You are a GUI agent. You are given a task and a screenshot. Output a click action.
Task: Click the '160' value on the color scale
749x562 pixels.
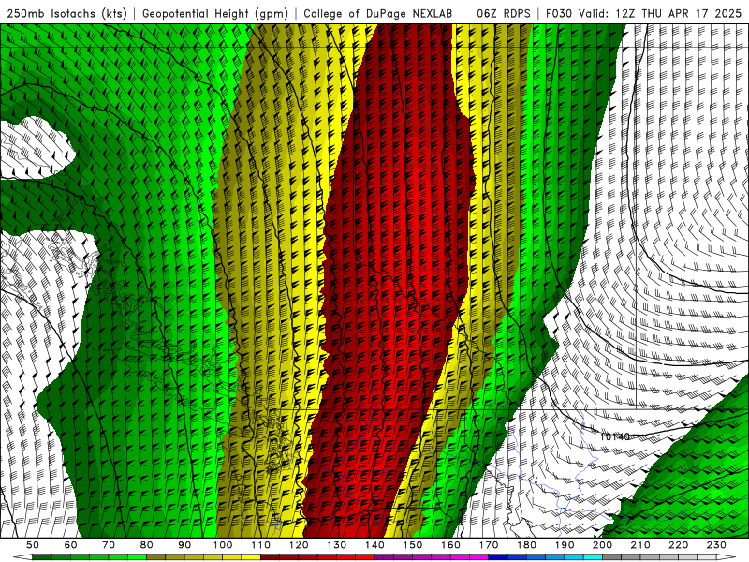[x=450, y=545]
